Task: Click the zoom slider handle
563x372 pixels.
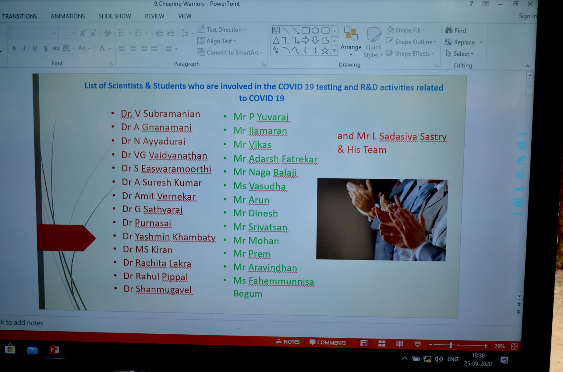Action: [x=451, y=345]
